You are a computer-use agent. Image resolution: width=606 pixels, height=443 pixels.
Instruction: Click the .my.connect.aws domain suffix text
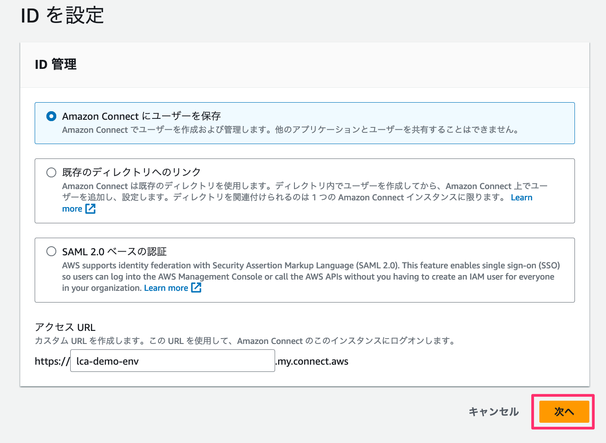pos(312,362)
